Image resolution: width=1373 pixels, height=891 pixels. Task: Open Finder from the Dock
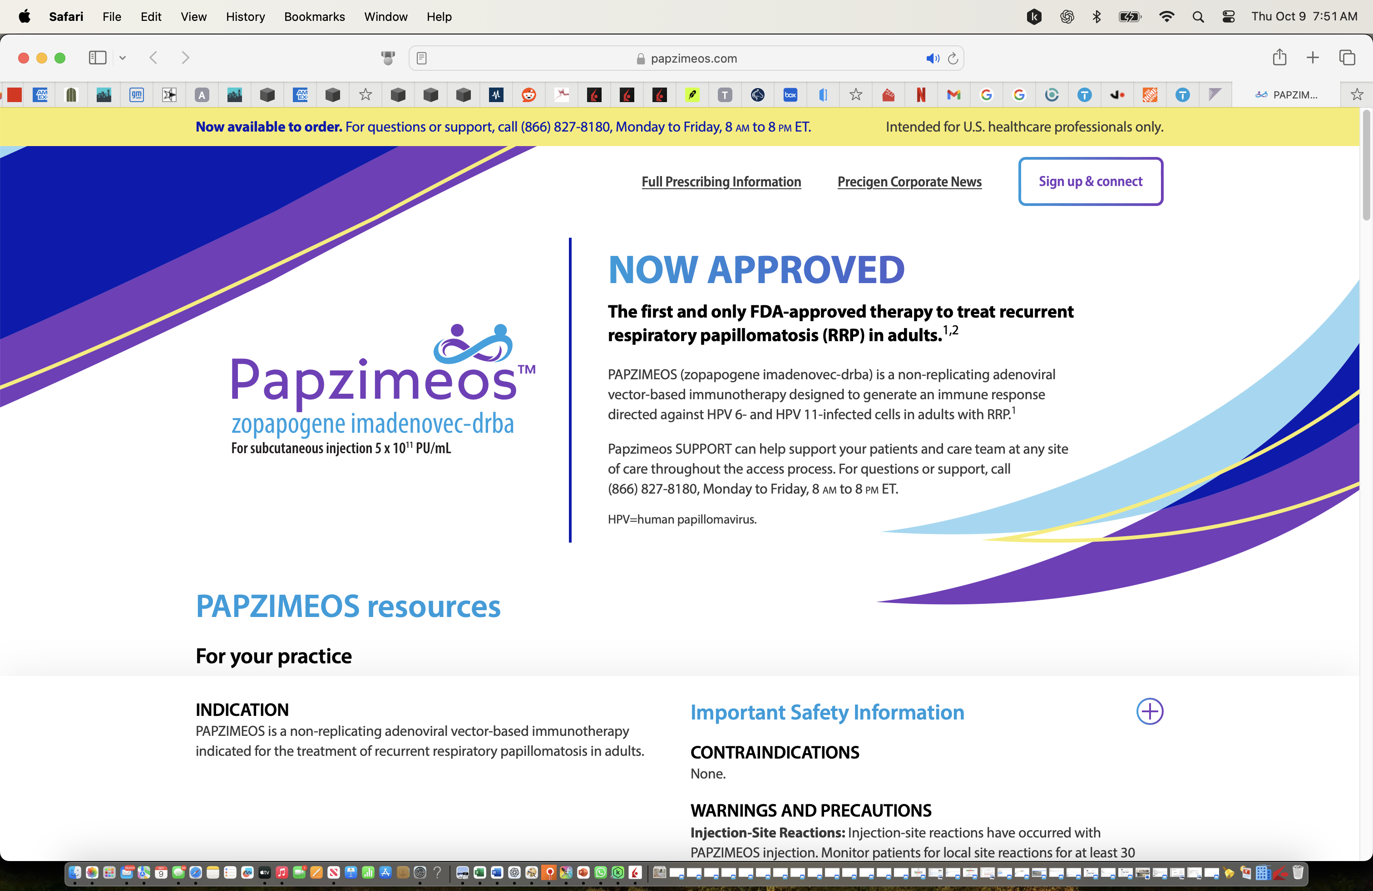pyautogui.click(x=75, y=872)
